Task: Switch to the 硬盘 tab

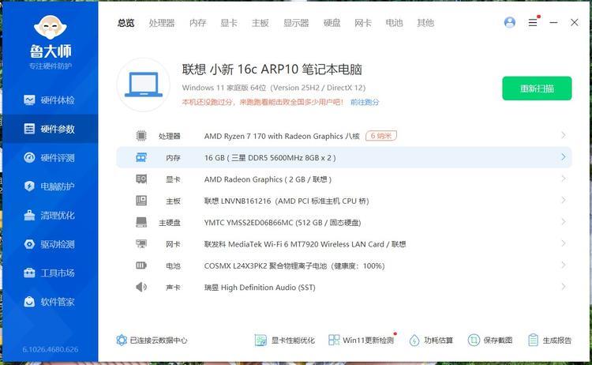Action: 332,23
